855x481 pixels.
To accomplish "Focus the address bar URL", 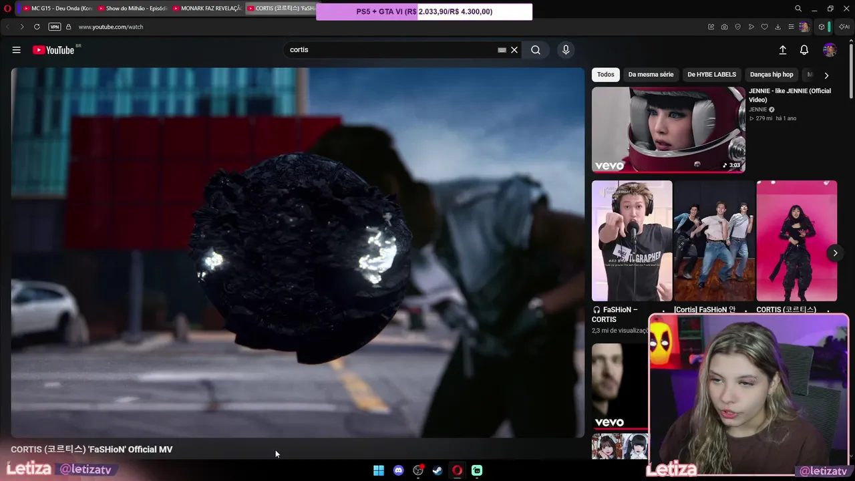I will point(111,27).
